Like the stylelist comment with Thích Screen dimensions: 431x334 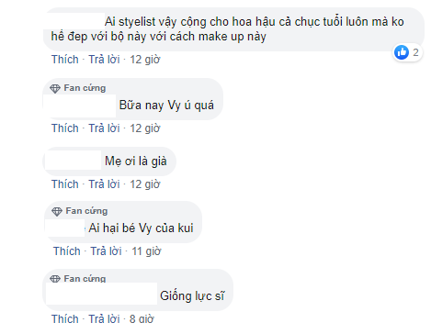65,60
